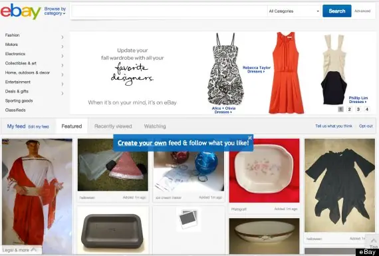Open the floral dish on red listing

click(264, 170)
